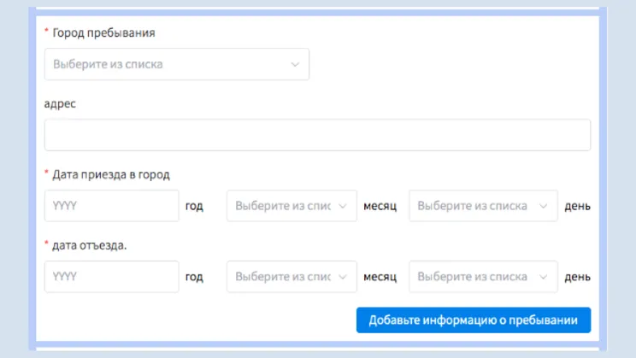Open the departure date day dropdown
This screenshot has width=636, height=358.
483,277
